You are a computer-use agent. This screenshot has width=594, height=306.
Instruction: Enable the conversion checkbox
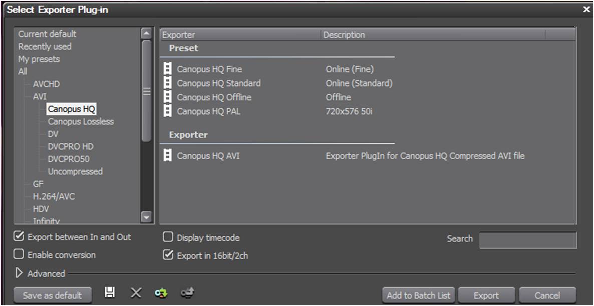tap(19, 254)
